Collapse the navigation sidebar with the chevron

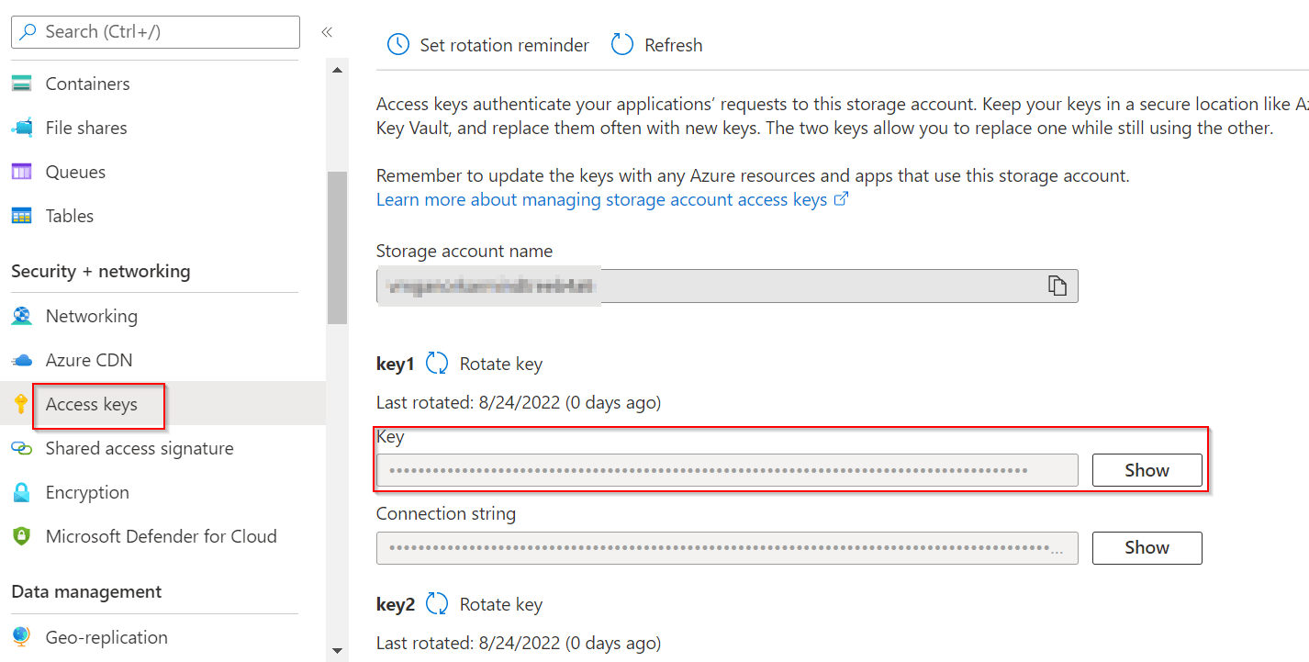327,30
